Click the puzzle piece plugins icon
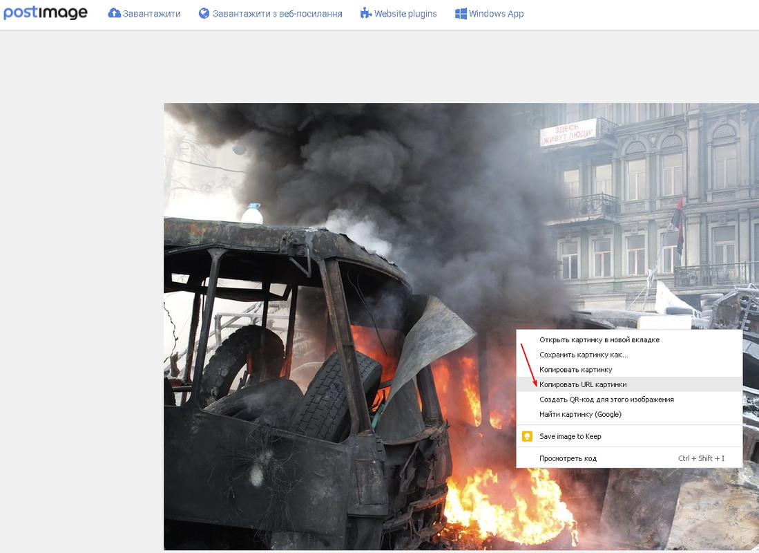Viewport: 759px width, 553px height. [x=366, y=13]
